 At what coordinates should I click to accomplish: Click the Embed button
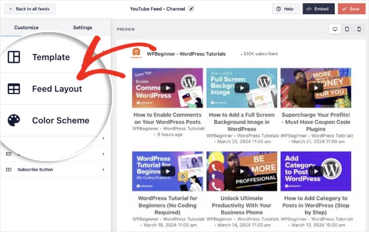pos(318,9)
